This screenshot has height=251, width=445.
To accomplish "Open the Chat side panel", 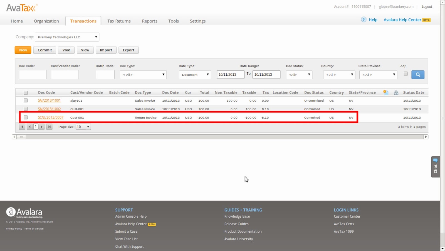I will 436,167.
